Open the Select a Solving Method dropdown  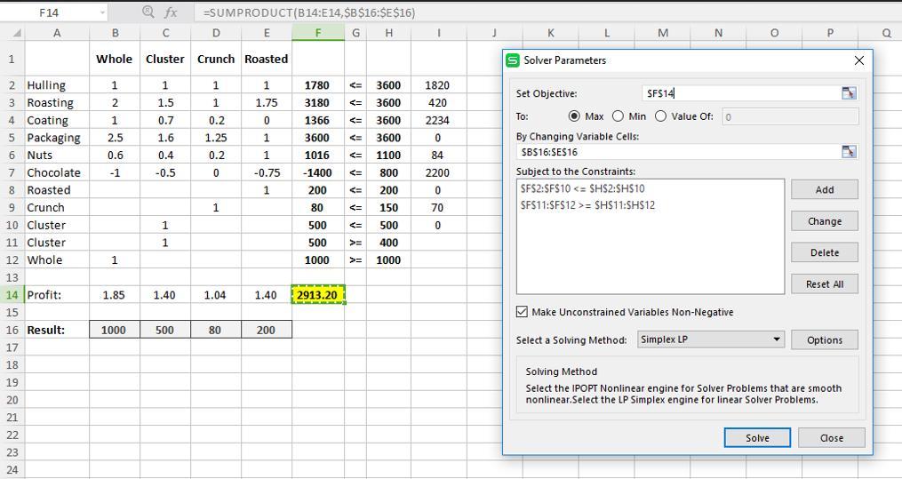777,339
